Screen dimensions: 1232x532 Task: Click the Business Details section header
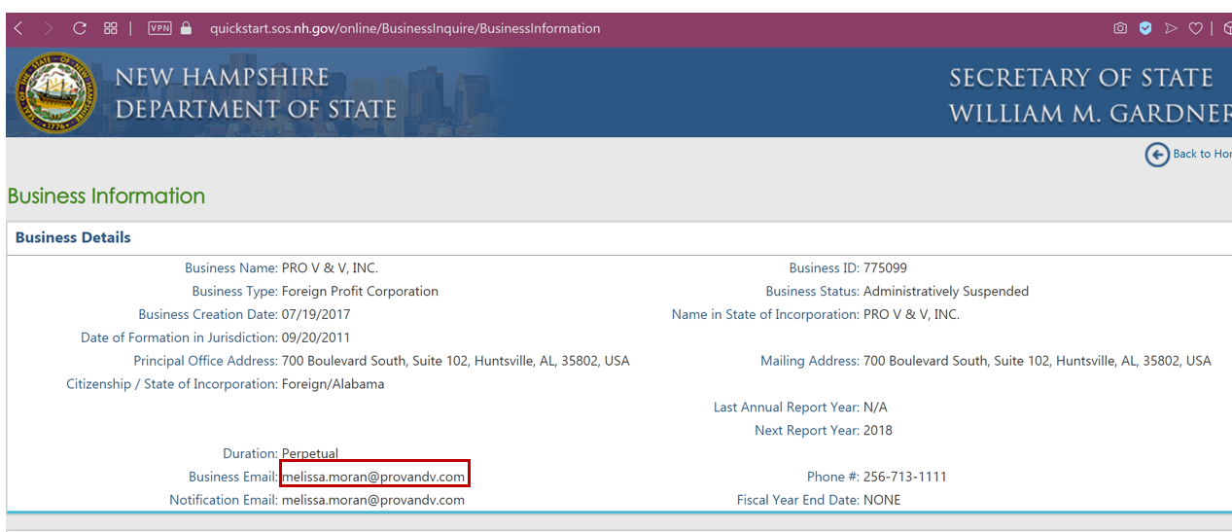(x=73, y=237)
